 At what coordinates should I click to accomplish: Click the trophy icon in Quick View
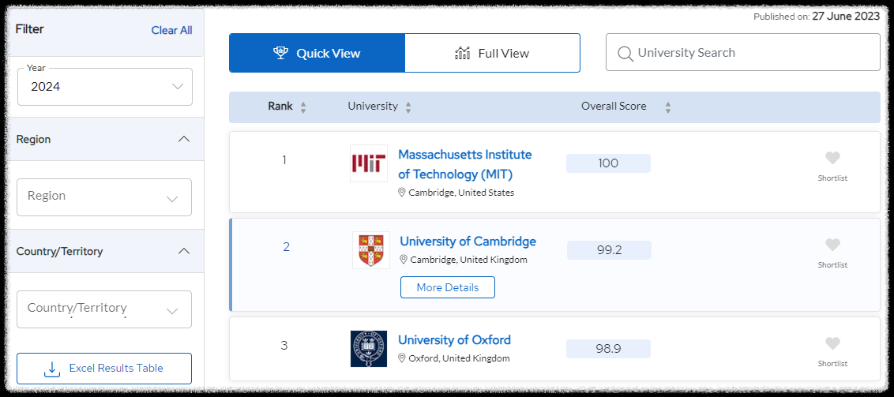(x=280, y=53)
